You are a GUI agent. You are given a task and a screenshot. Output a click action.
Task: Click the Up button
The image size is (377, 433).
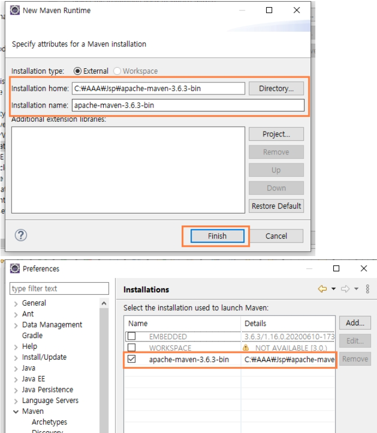coord(276,170)
